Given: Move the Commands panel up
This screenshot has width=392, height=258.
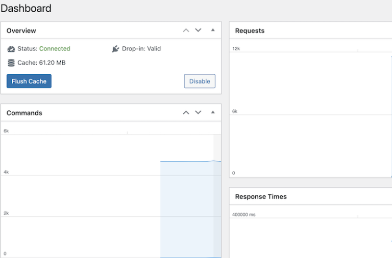Looking at the screenshot, I should 186,112.
